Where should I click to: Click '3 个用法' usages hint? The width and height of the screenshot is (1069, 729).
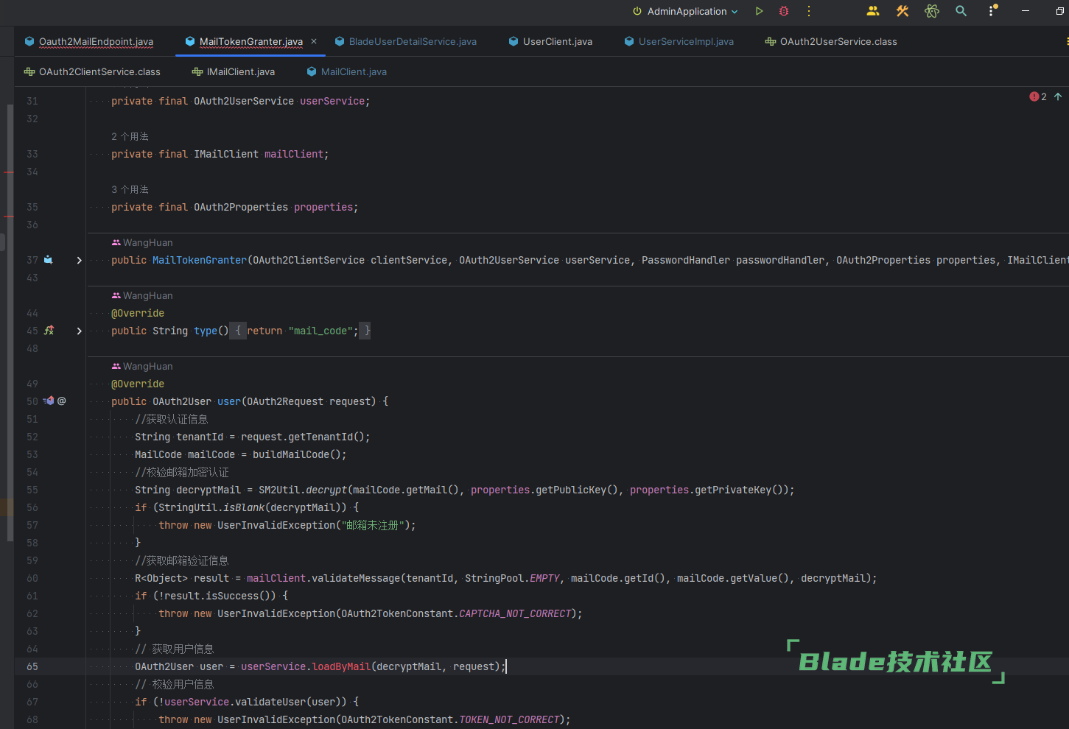pos(130,189)
